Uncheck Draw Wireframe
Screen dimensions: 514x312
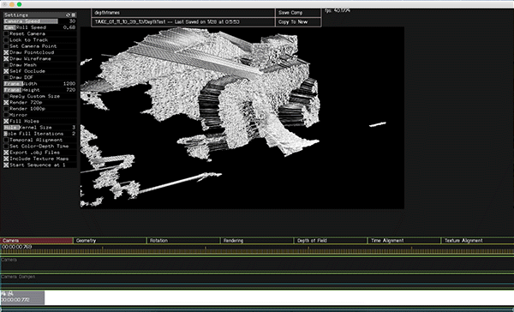[x=6, y=59]
